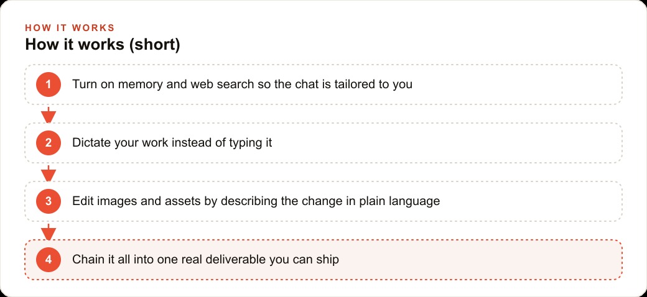Image resolution: width=647 pixels, height=297 pixels.
Task: Click the step 4 number badge
Action: [49, 260]
